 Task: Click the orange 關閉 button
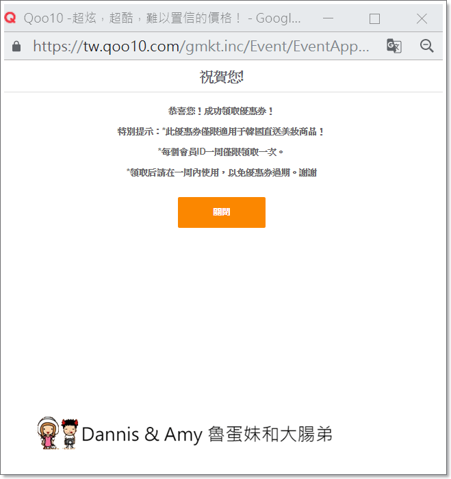click(x=222, y=212)
